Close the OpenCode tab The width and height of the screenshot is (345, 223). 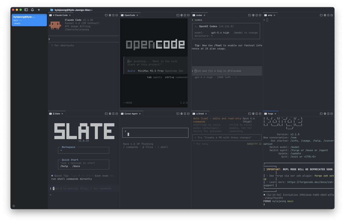(x=137, y=15)
